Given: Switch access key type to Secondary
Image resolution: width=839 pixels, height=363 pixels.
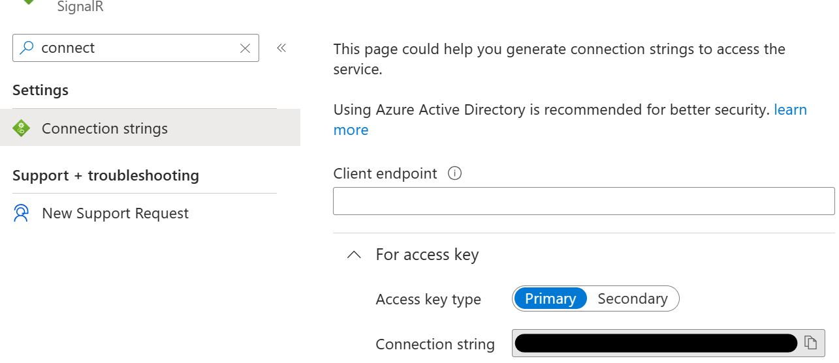Looking at the screenshot, I should click(633, 298).
